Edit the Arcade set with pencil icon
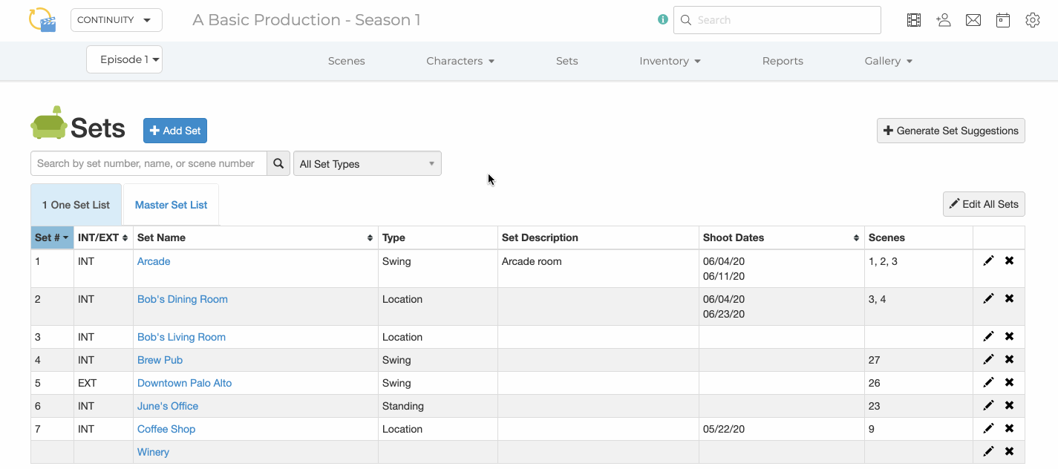 [x=988, y=260]
